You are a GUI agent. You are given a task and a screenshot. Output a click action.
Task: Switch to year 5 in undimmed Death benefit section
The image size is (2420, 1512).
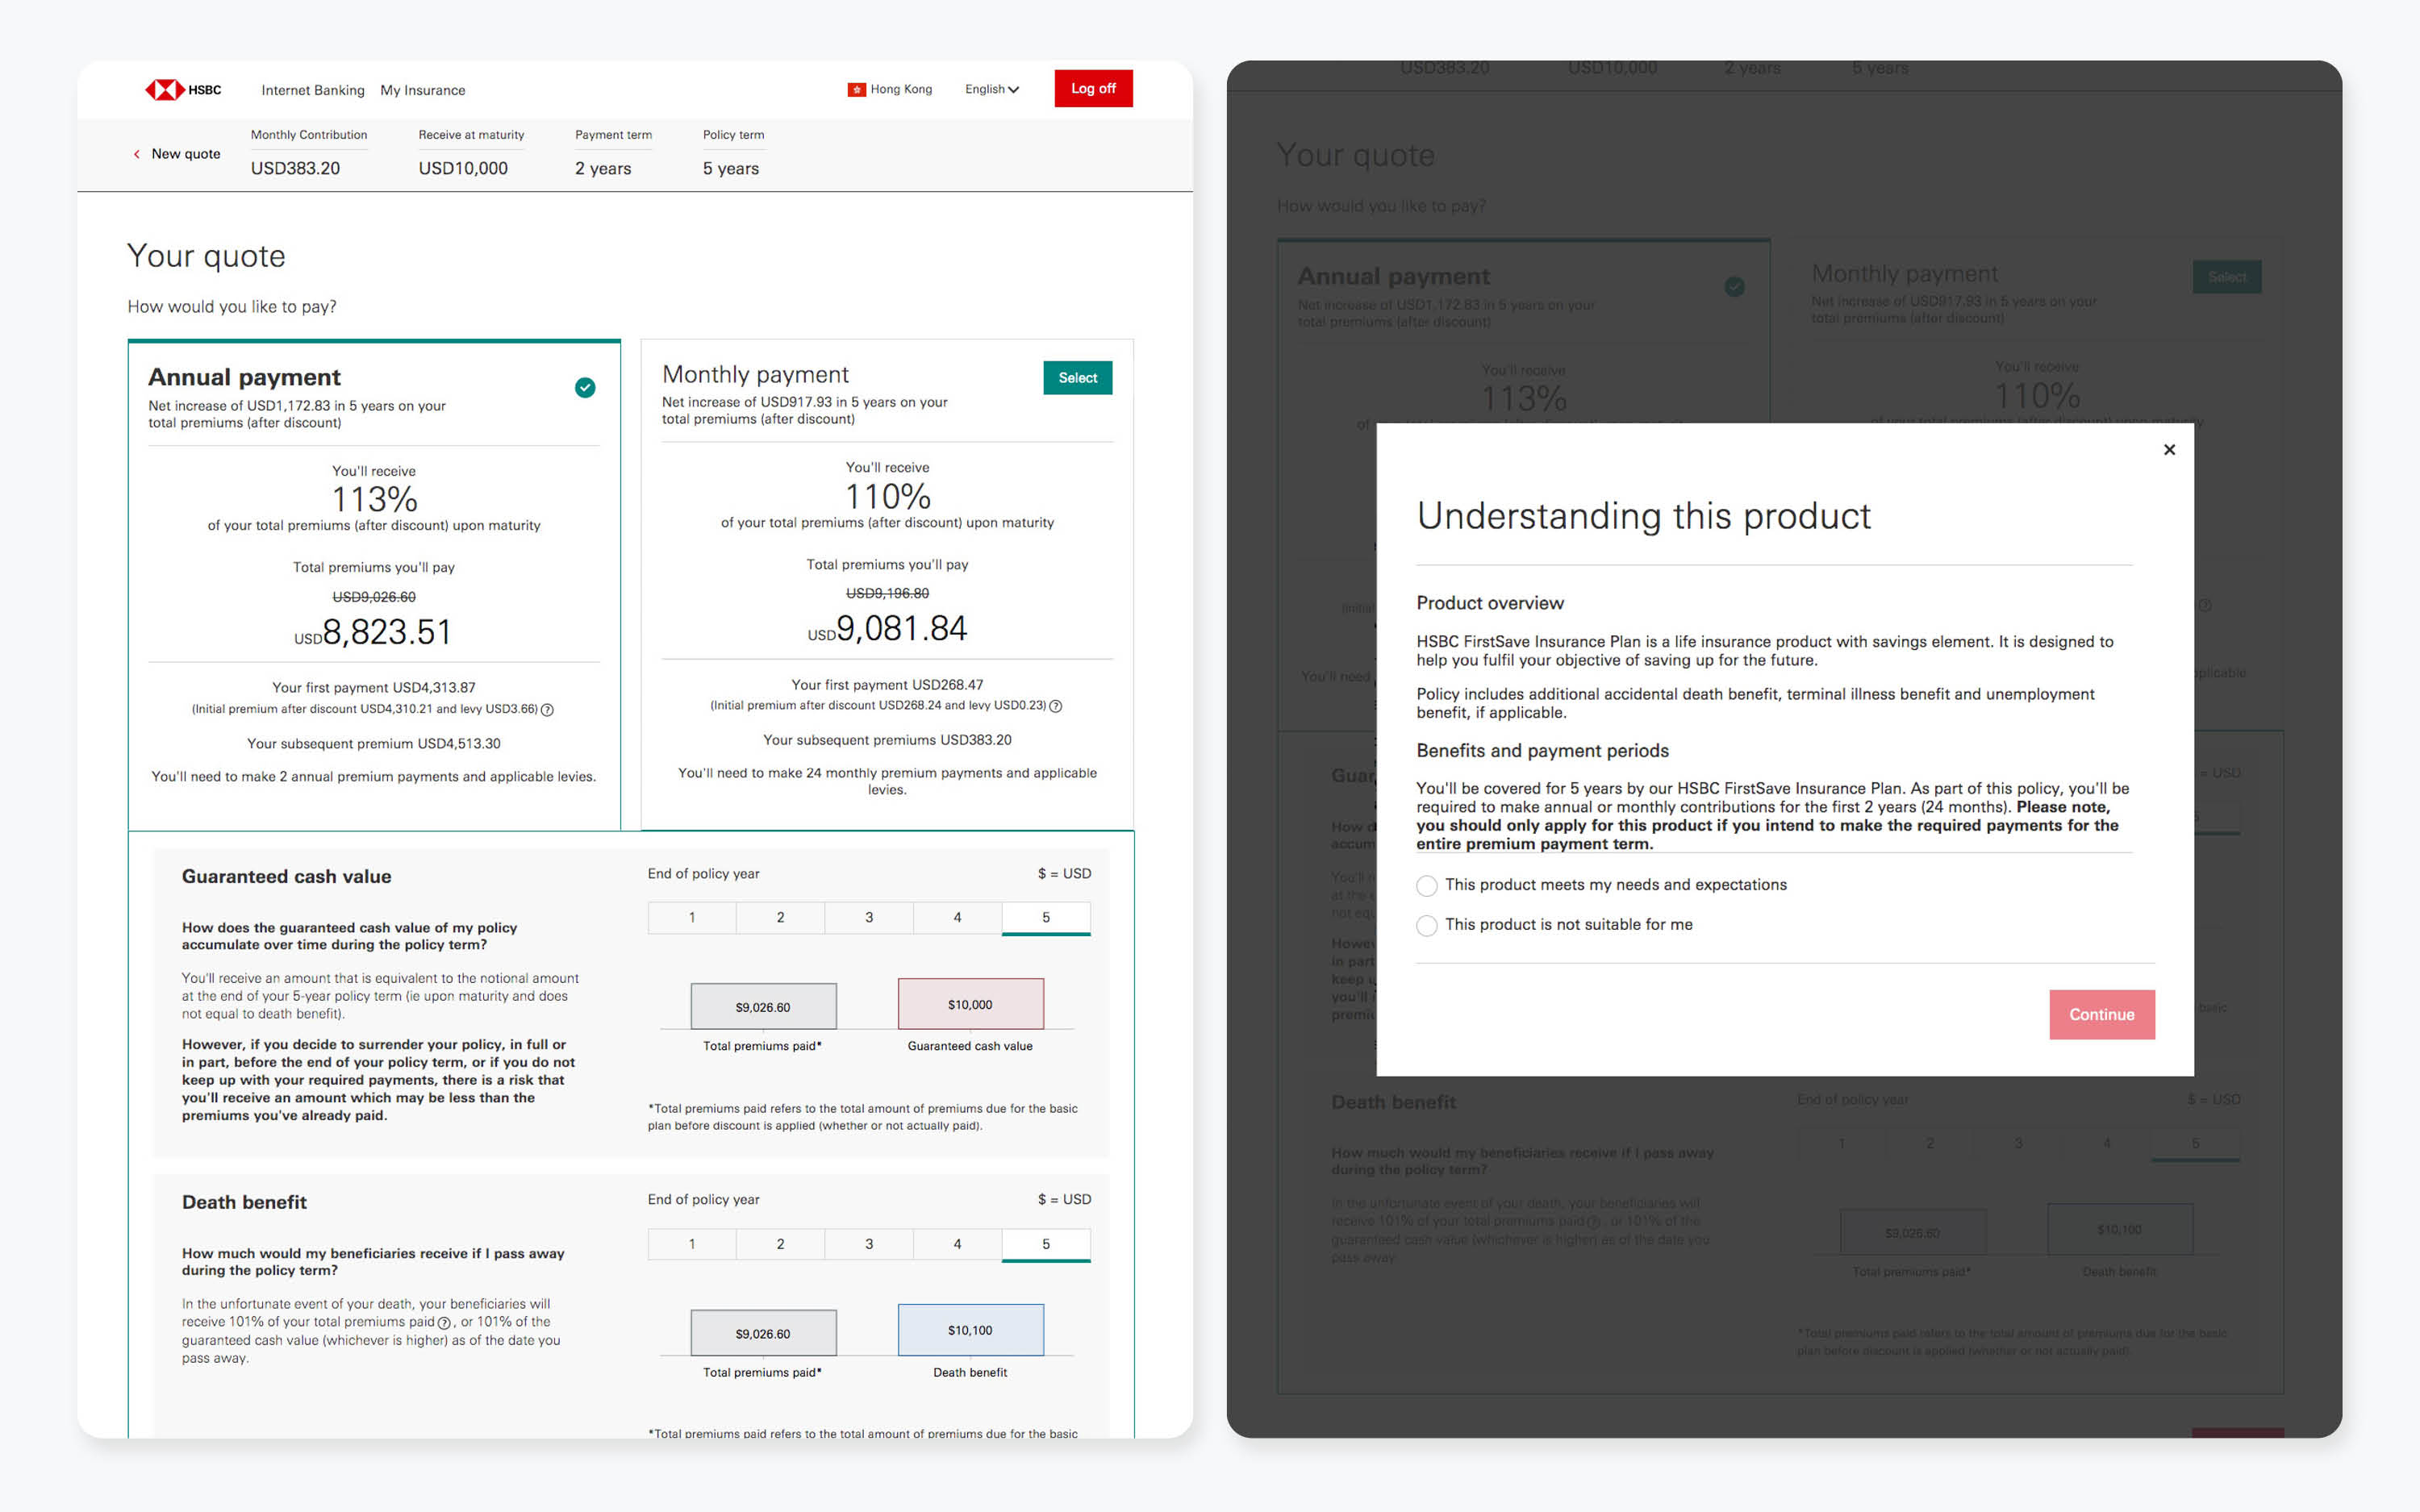pos(1046,1244)
